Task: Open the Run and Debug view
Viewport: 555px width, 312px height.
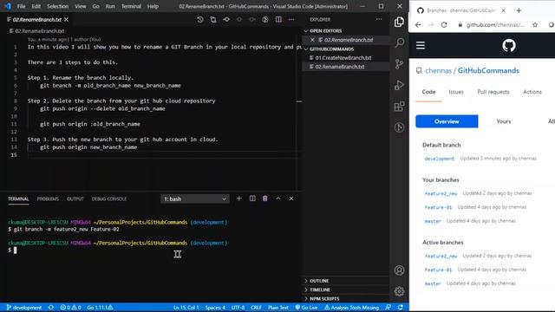Action: 399,85
